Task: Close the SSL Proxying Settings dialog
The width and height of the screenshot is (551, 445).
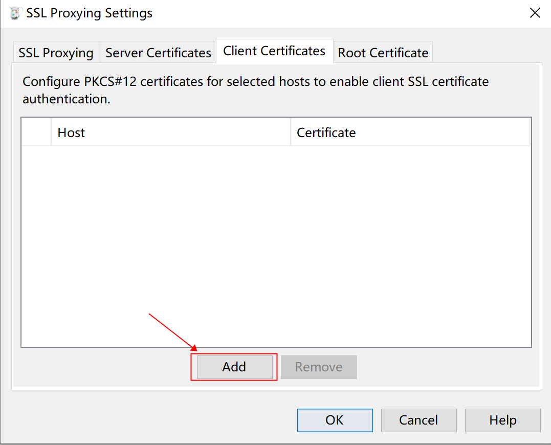Action: pyautogui.click(x=535, y=13)
